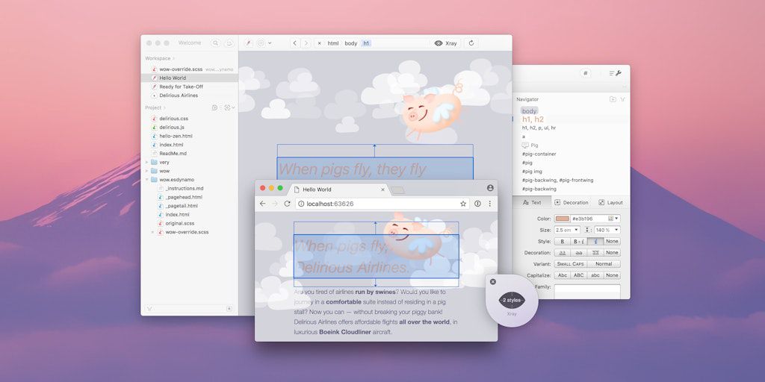Viewport: 765px width, 382px height.
Task: Set Variant to Normal
Action: click(604, 263)
